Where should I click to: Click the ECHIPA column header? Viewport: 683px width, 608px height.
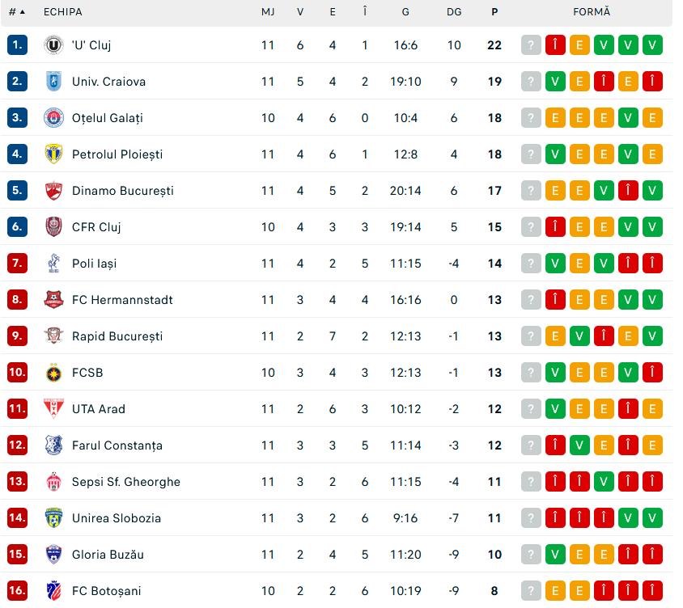tap(63, 12)
